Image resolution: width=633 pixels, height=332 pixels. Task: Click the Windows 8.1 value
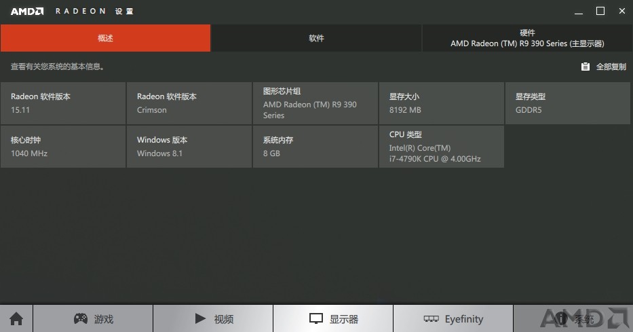[159, 153]
